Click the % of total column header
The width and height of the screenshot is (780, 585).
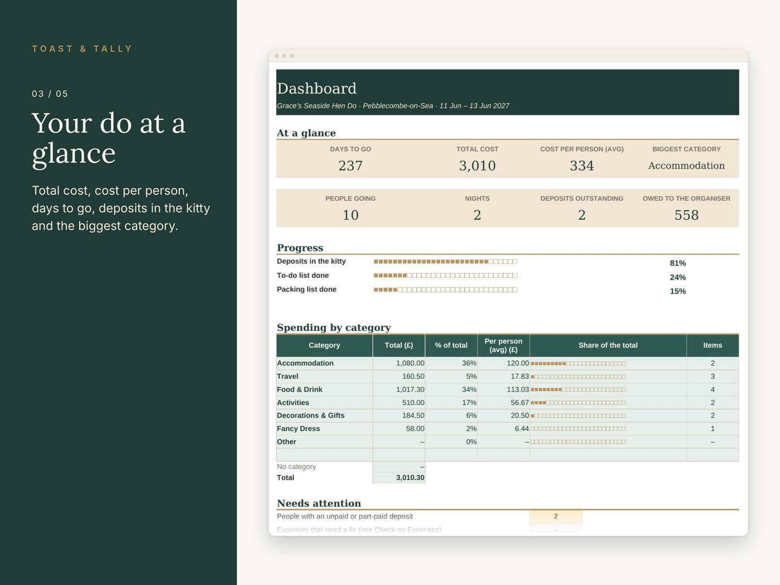click(451, 345)
